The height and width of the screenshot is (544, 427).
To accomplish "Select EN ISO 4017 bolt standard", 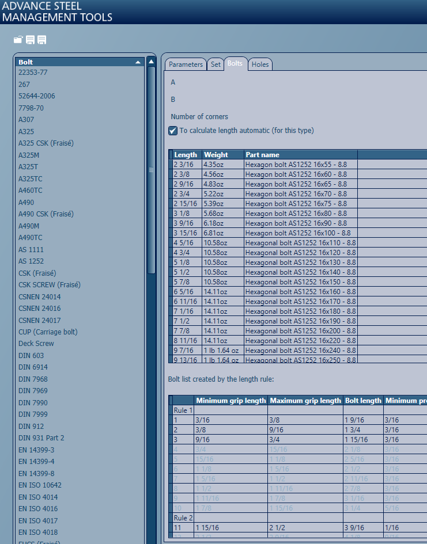I will pyautogui.click(x=38, y=521).
